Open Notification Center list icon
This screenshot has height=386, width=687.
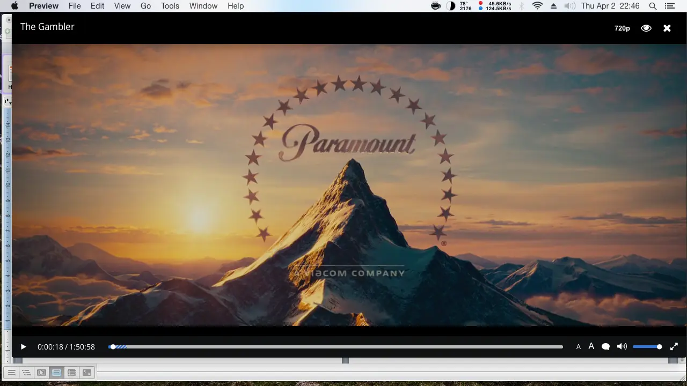click(x=669, y=6)
